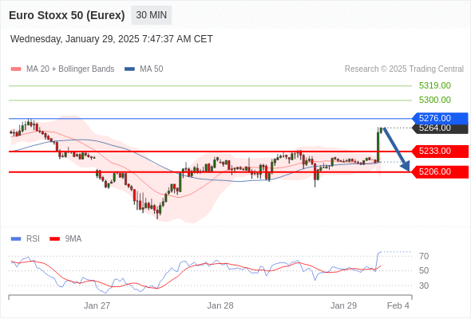The image size is (471, 319).
Task: Select the MA 50 legend label
Action: 152,69
